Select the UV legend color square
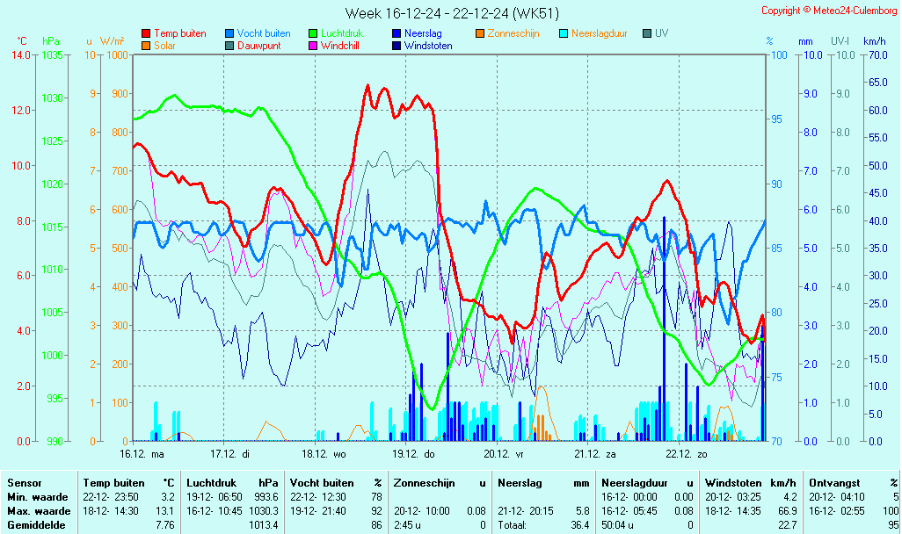The height and width of the screenshot is (534, 902). (x=646, y=33)
